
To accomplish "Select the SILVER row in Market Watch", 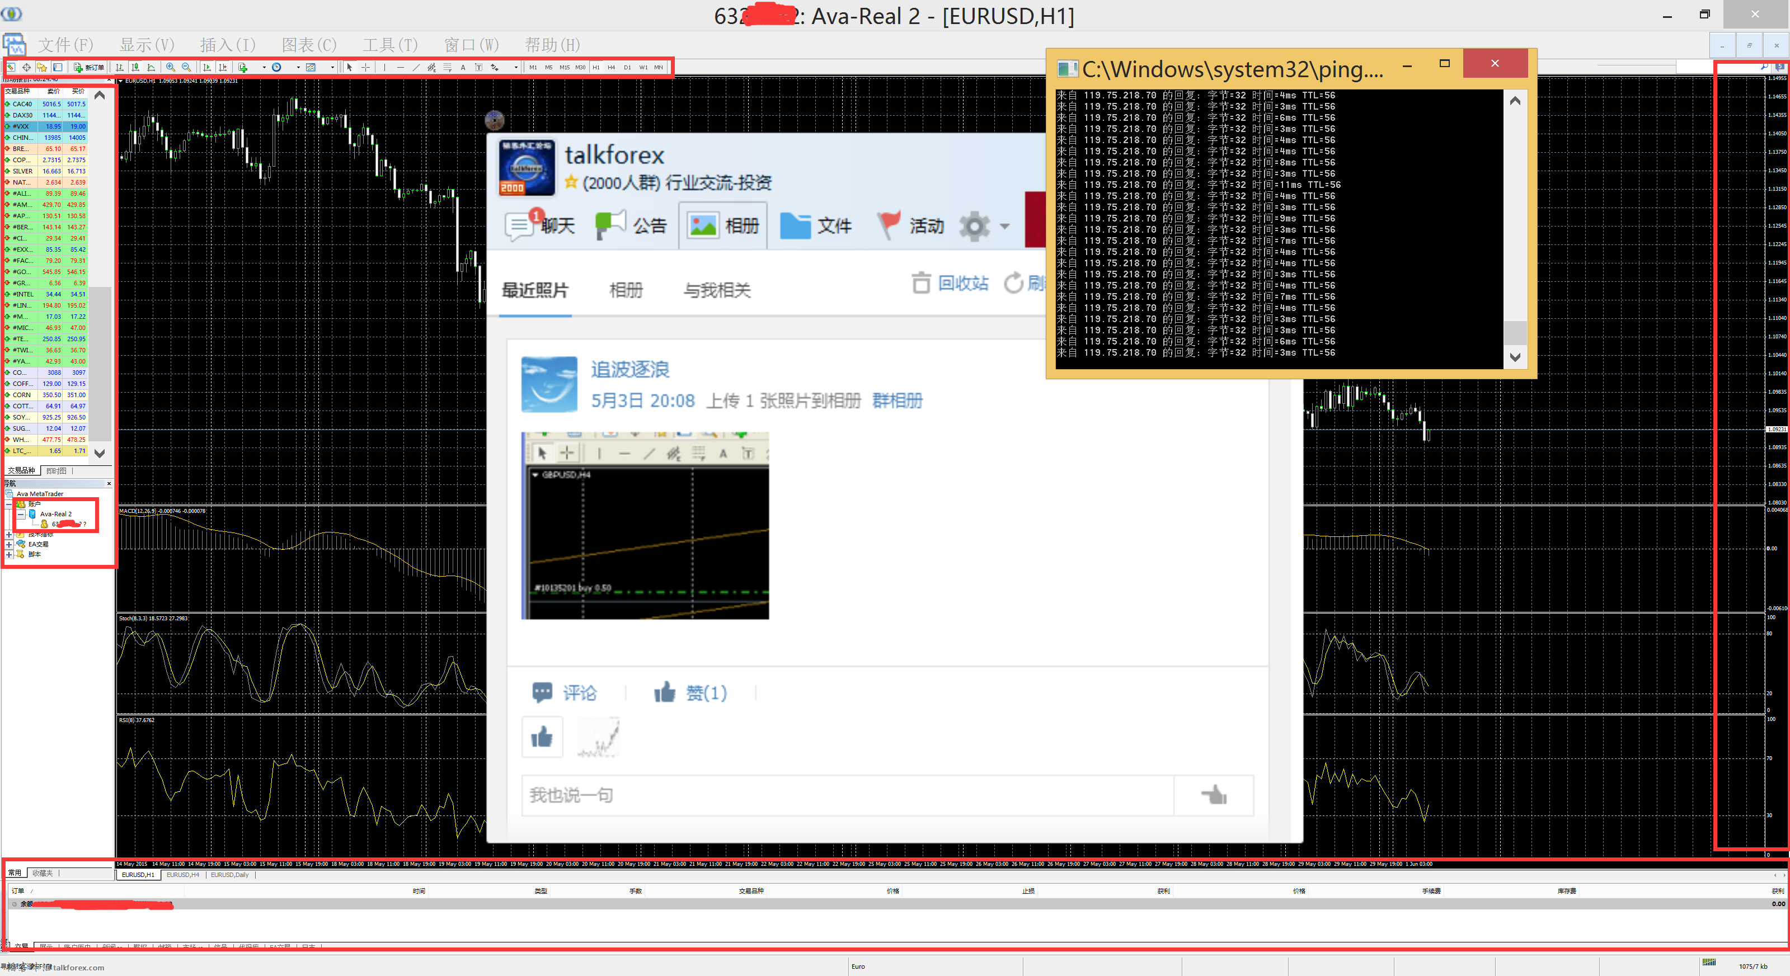I will coord(46,171).
